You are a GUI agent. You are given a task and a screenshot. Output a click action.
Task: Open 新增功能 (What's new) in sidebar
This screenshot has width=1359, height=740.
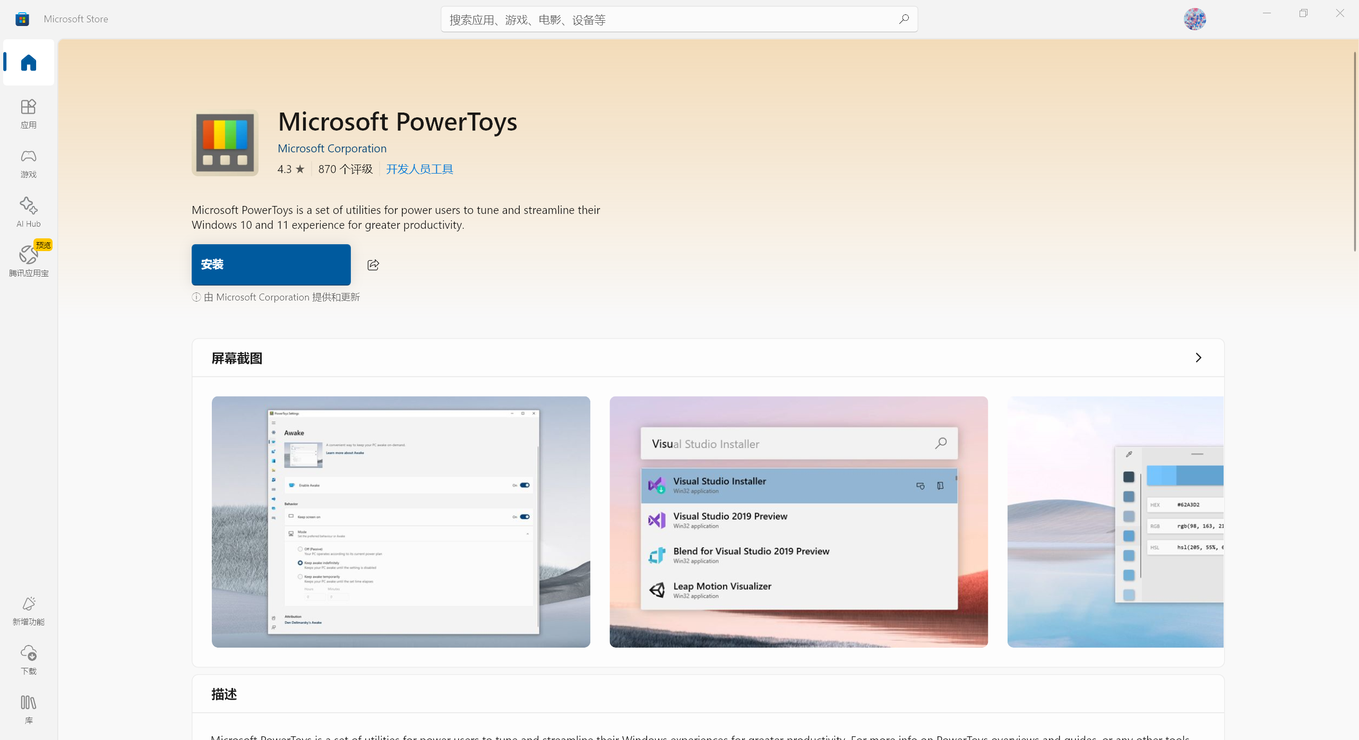coord(29,610)
